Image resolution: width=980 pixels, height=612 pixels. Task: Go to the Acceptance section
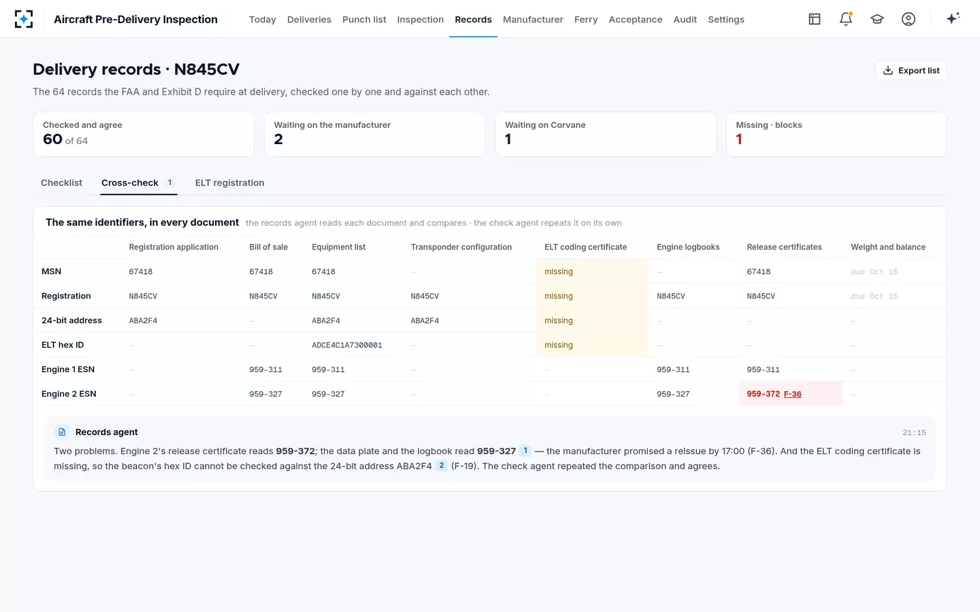pyautogui.click(x=636, y=20)
